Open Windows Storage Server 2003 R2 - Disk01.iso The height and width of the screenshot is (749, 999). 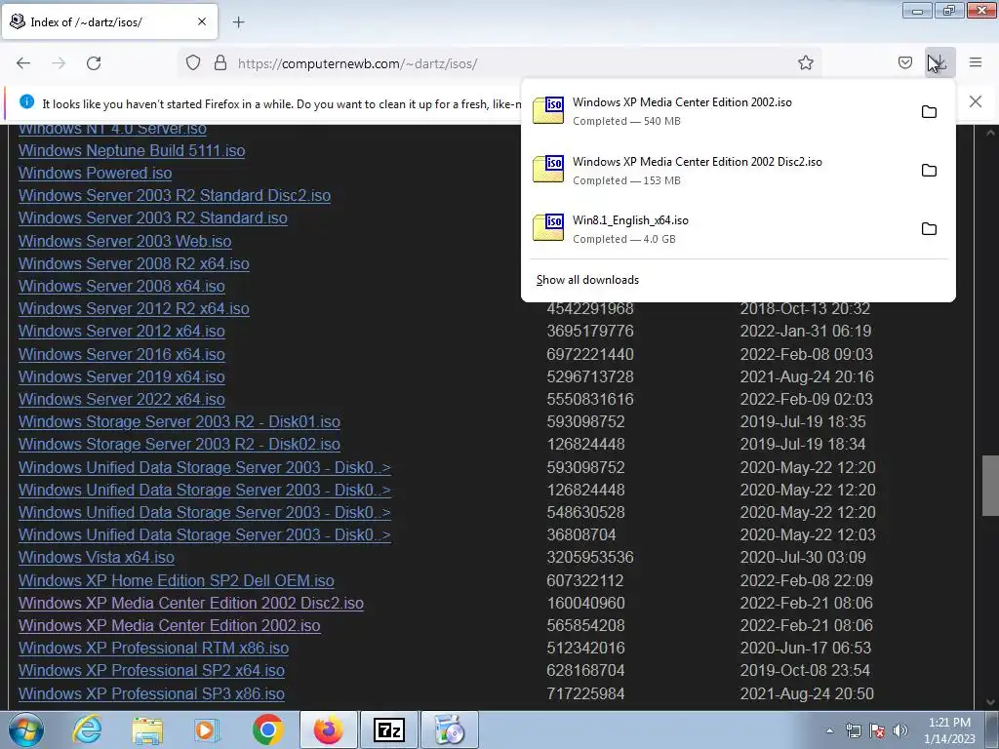tap(180, 421)
